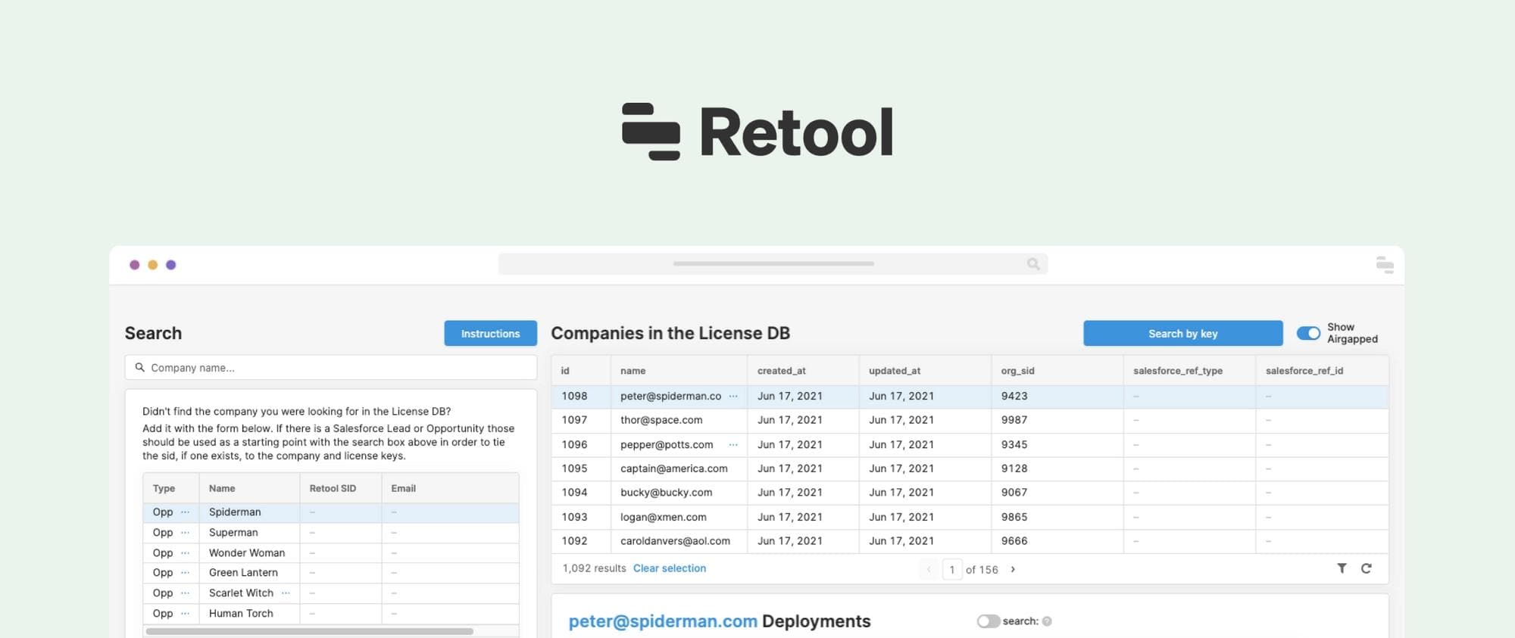Click the ellipsis icon beside peter@spiderman.co

point(733,396)
